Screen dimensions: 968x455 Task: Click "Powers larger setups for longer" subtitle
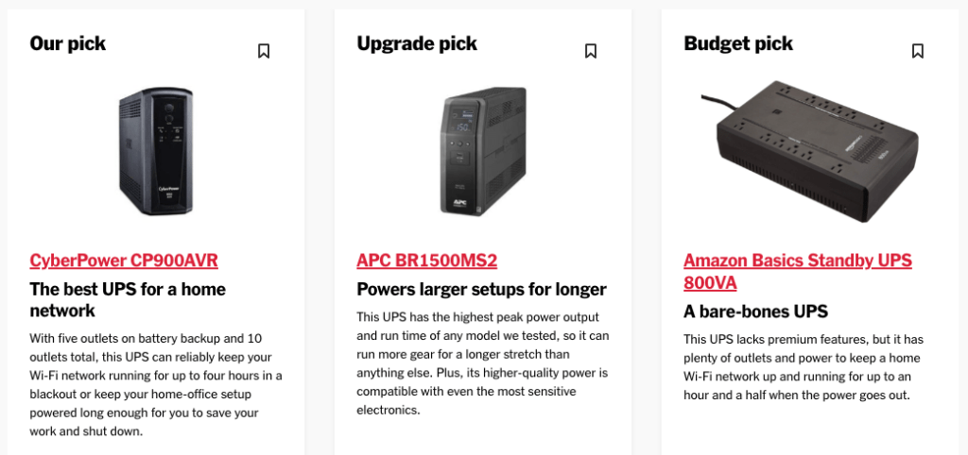point(481,289)
